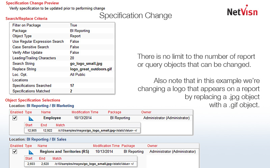Uncheck Enabled checkbox for Regions and Territories (RS)
270x168 pixels.
[15, 152]
